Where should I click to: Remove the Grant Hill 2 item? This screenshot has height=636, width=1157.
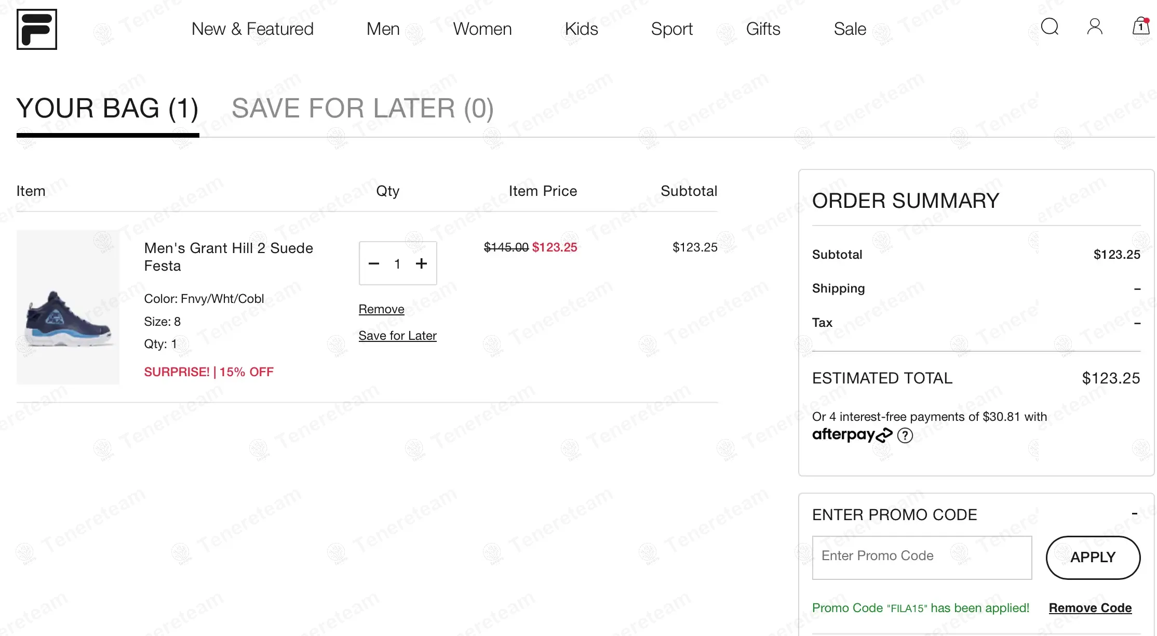tap(381, 309)
